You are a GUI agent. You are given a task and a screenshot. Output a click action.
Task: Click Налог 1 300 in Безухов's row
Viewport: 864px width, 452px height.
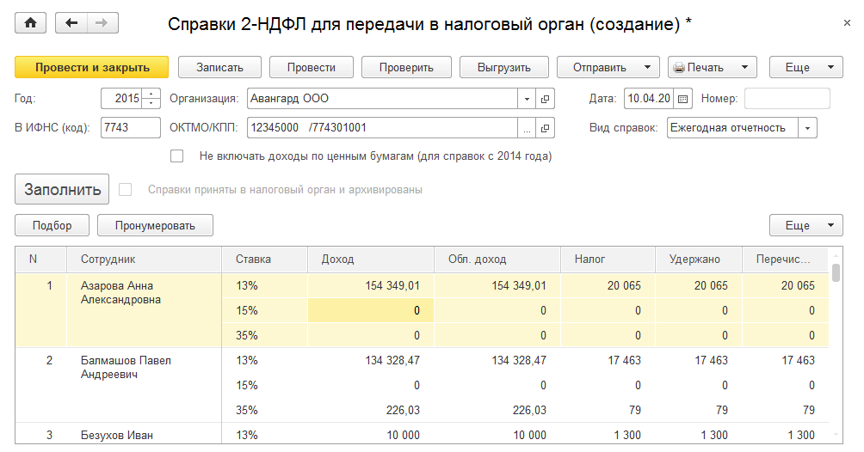pos(608,434)
